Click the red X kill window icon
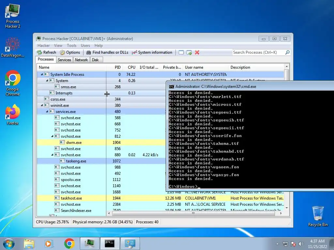The height and width of the screenshot is (250, 334). [197, 52]
